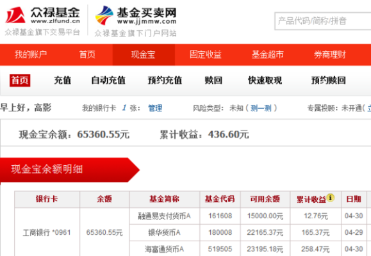
Task: Focus the 产品代码/简称/拼音 search field
Action: [323, 21]
